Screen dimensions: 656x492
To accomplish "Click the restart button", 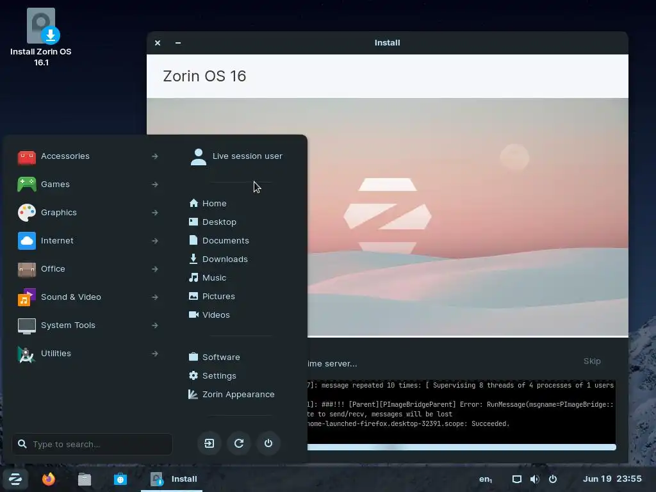I will click(x=239, y=443).
